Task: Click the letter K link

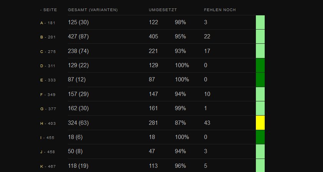Action: point(41,166)
